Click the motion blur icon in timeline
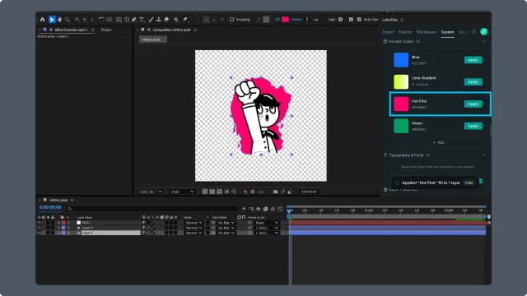Viewport: 527px width, 296px height. 273,209
